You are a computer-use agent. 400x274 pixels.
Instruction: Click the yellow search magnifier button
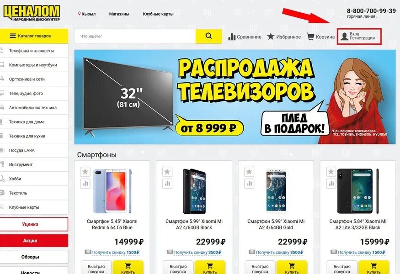(x=208, y=36)
